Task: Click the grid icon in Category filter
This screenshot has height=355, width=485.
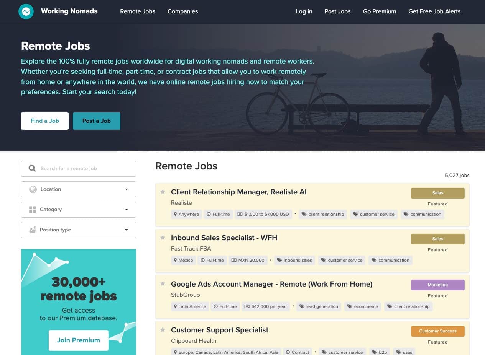Action: 33,210
